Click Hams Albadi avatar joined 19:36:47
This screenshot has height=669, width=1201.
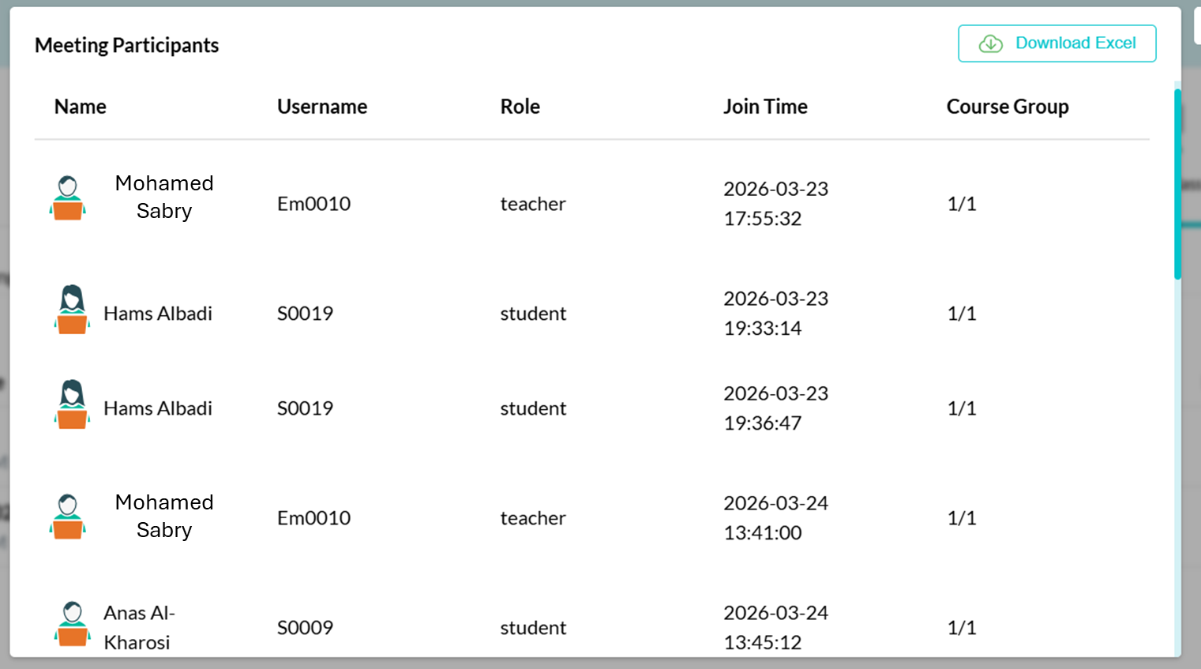click(72, 404)
